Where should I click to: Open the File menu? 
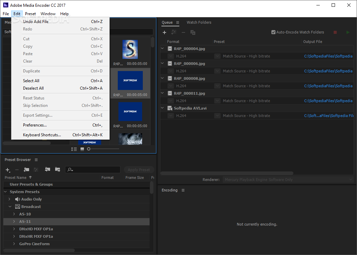coord(6,14)
